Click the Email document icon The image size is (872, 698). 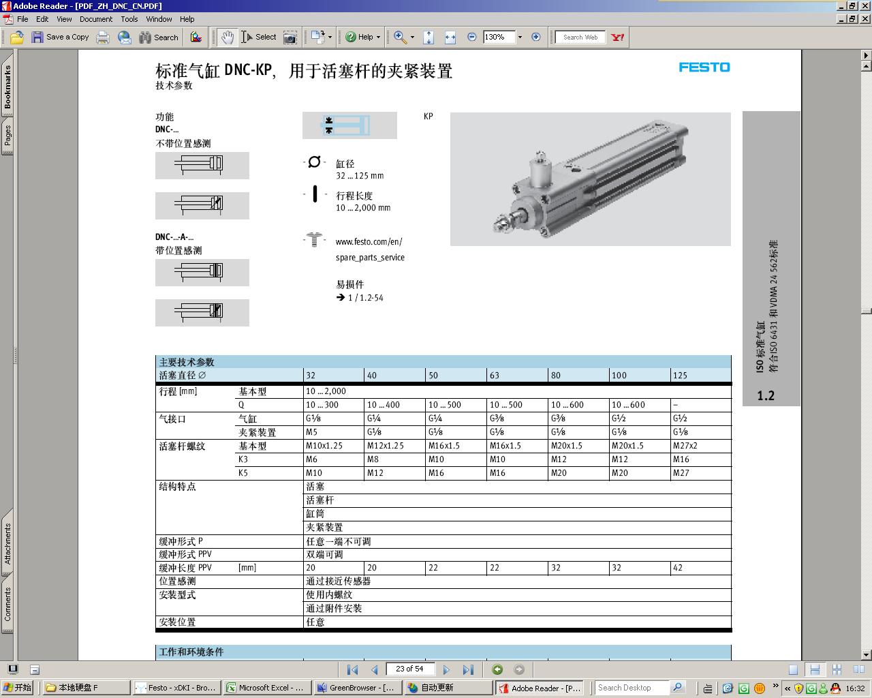pyautogui.click(x=125, y=37)
